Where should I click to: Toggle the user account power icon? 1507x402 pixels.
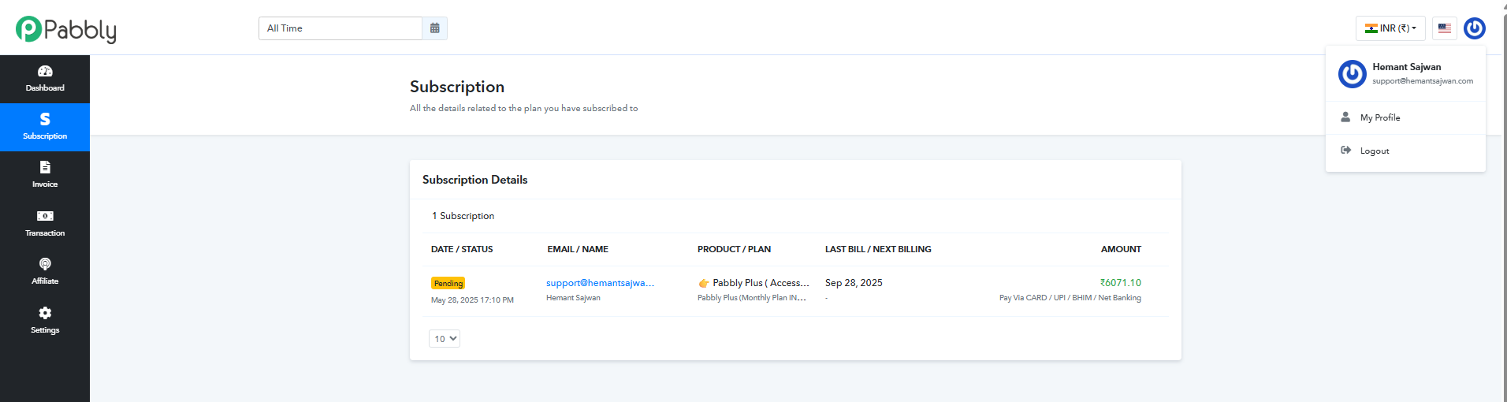coord(1474,28)
